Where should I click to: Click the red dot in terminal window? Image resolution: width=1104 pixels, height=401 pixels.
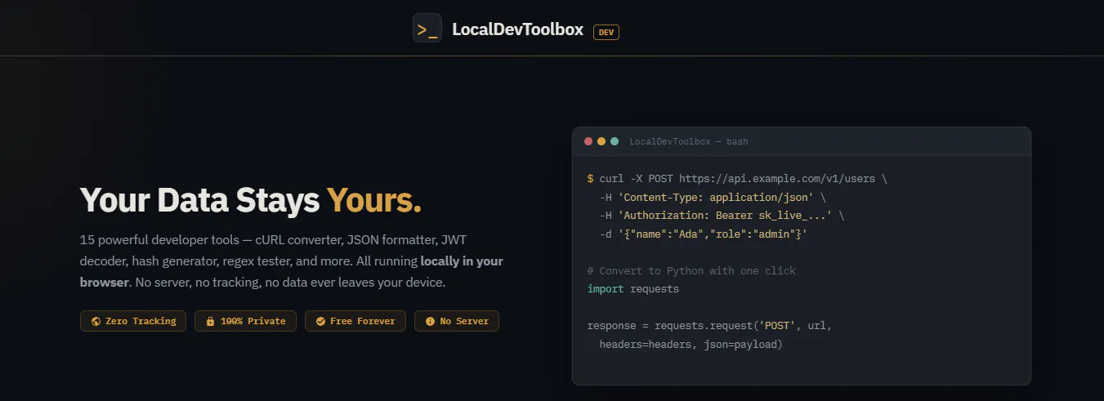[588, 141]
